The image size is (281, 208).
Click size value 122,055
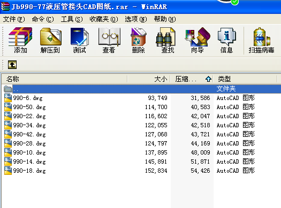[156, 125]
